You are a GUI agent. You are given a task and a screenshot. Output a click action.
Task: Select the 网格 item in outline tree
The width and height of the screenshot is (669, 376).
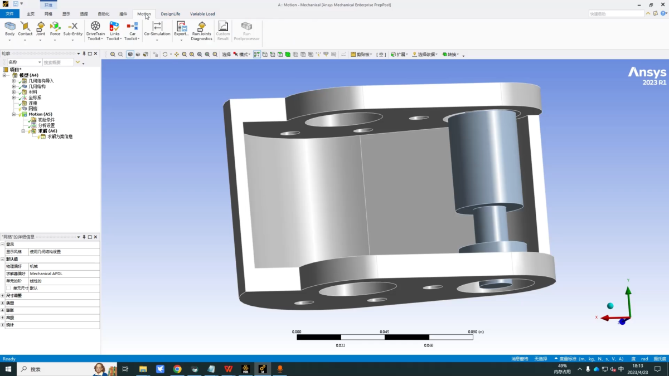(x=32, y=109)
